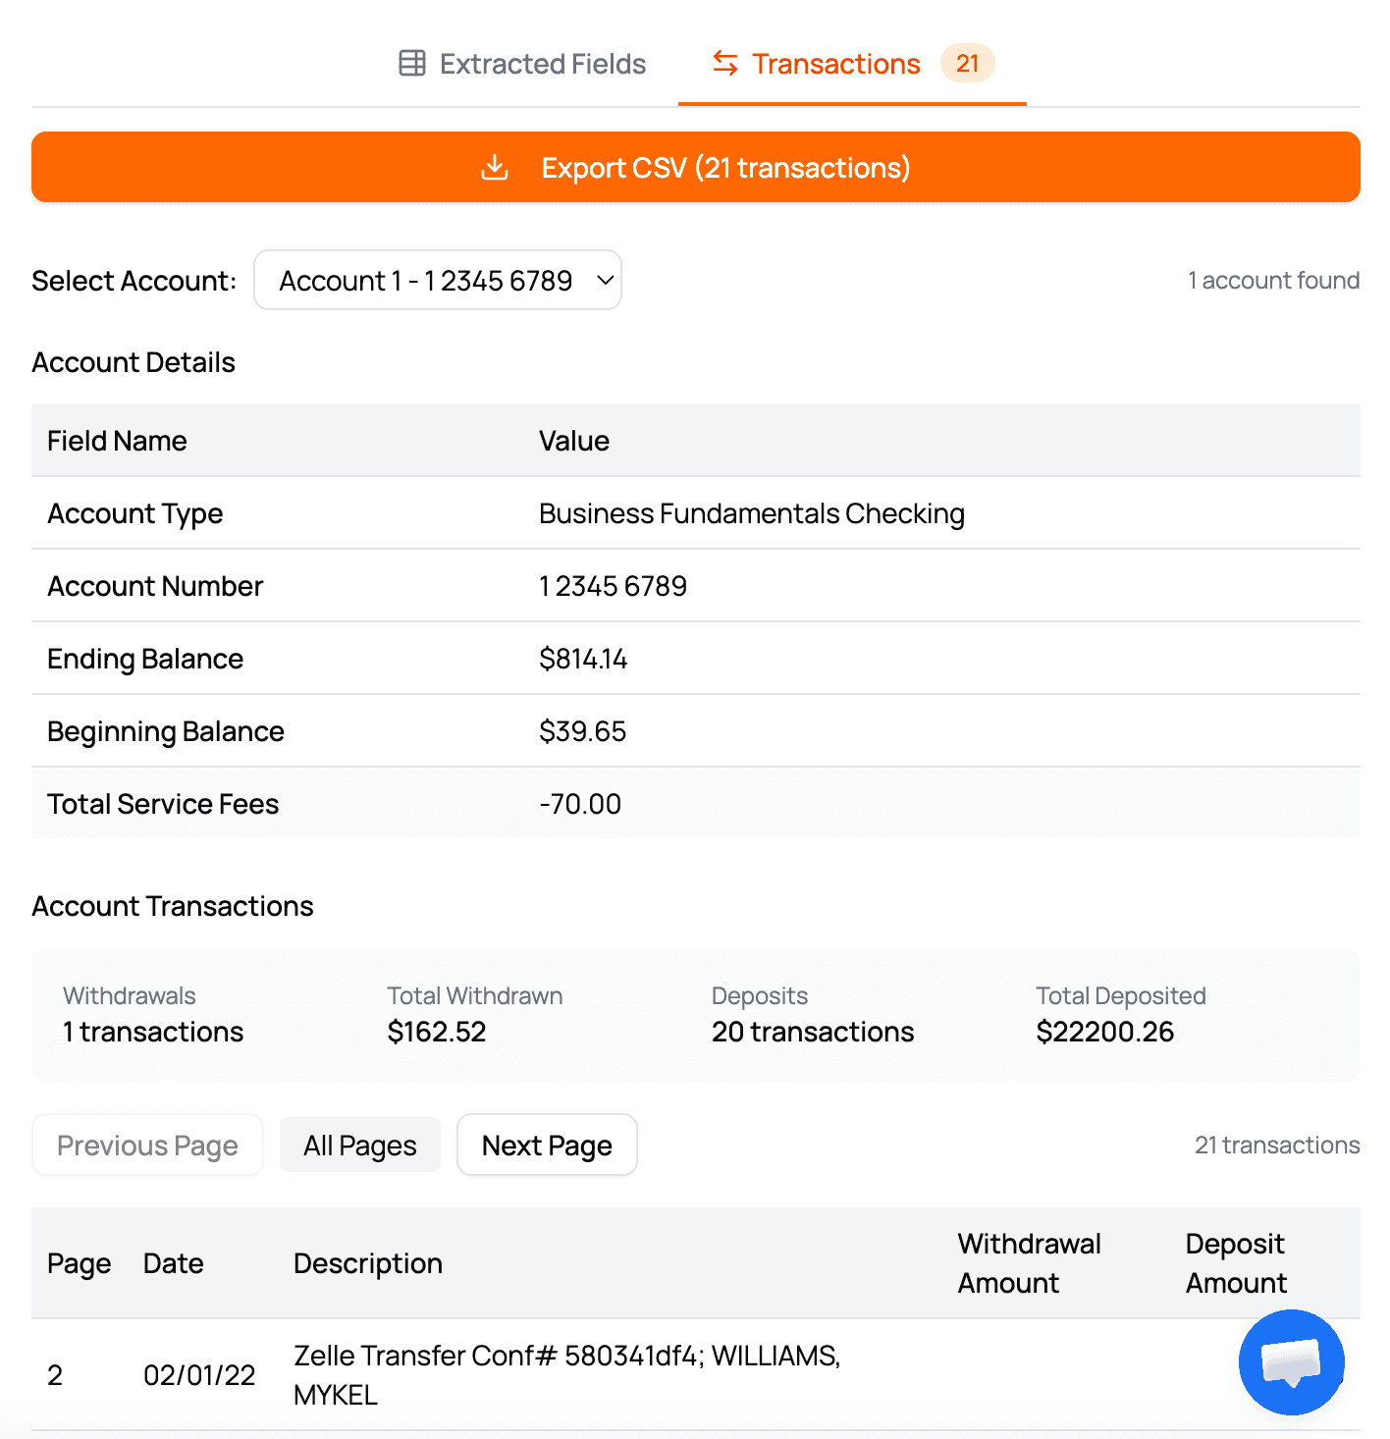Select the Zelle Transfer transaction row
This screenshot has width=1390, height=1439.
click(567, 1374)
